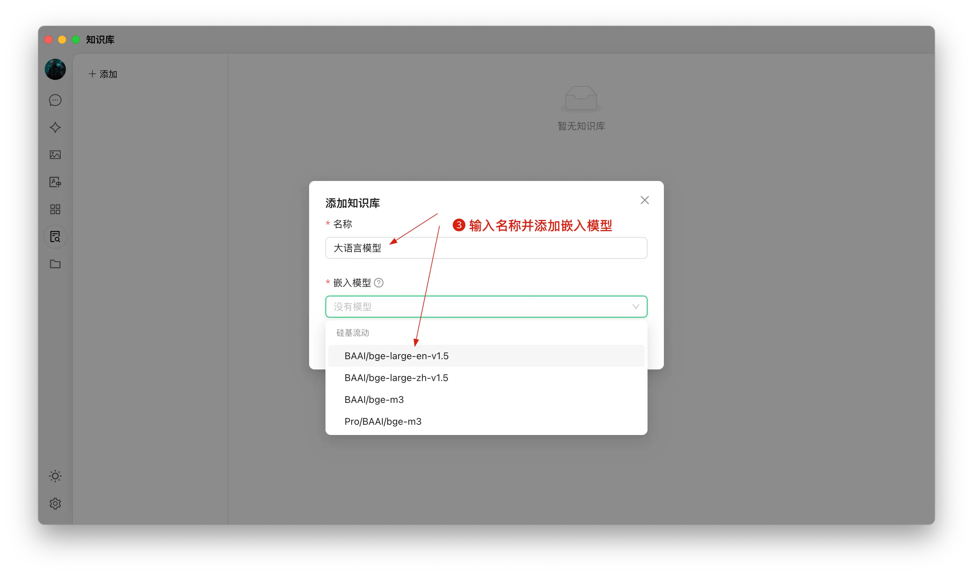
Task: Toggle the light/dark theme sun icon
Action: (55, 476)
